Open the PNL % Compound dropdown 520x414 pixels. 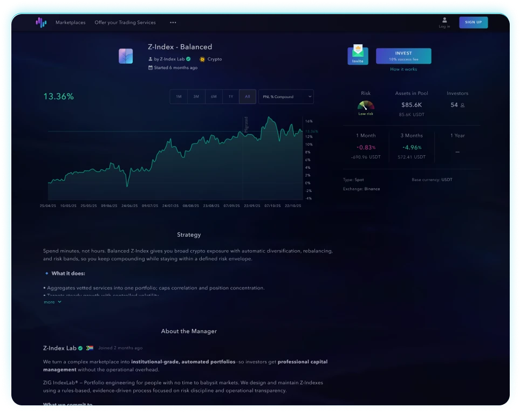click(286, 96)
